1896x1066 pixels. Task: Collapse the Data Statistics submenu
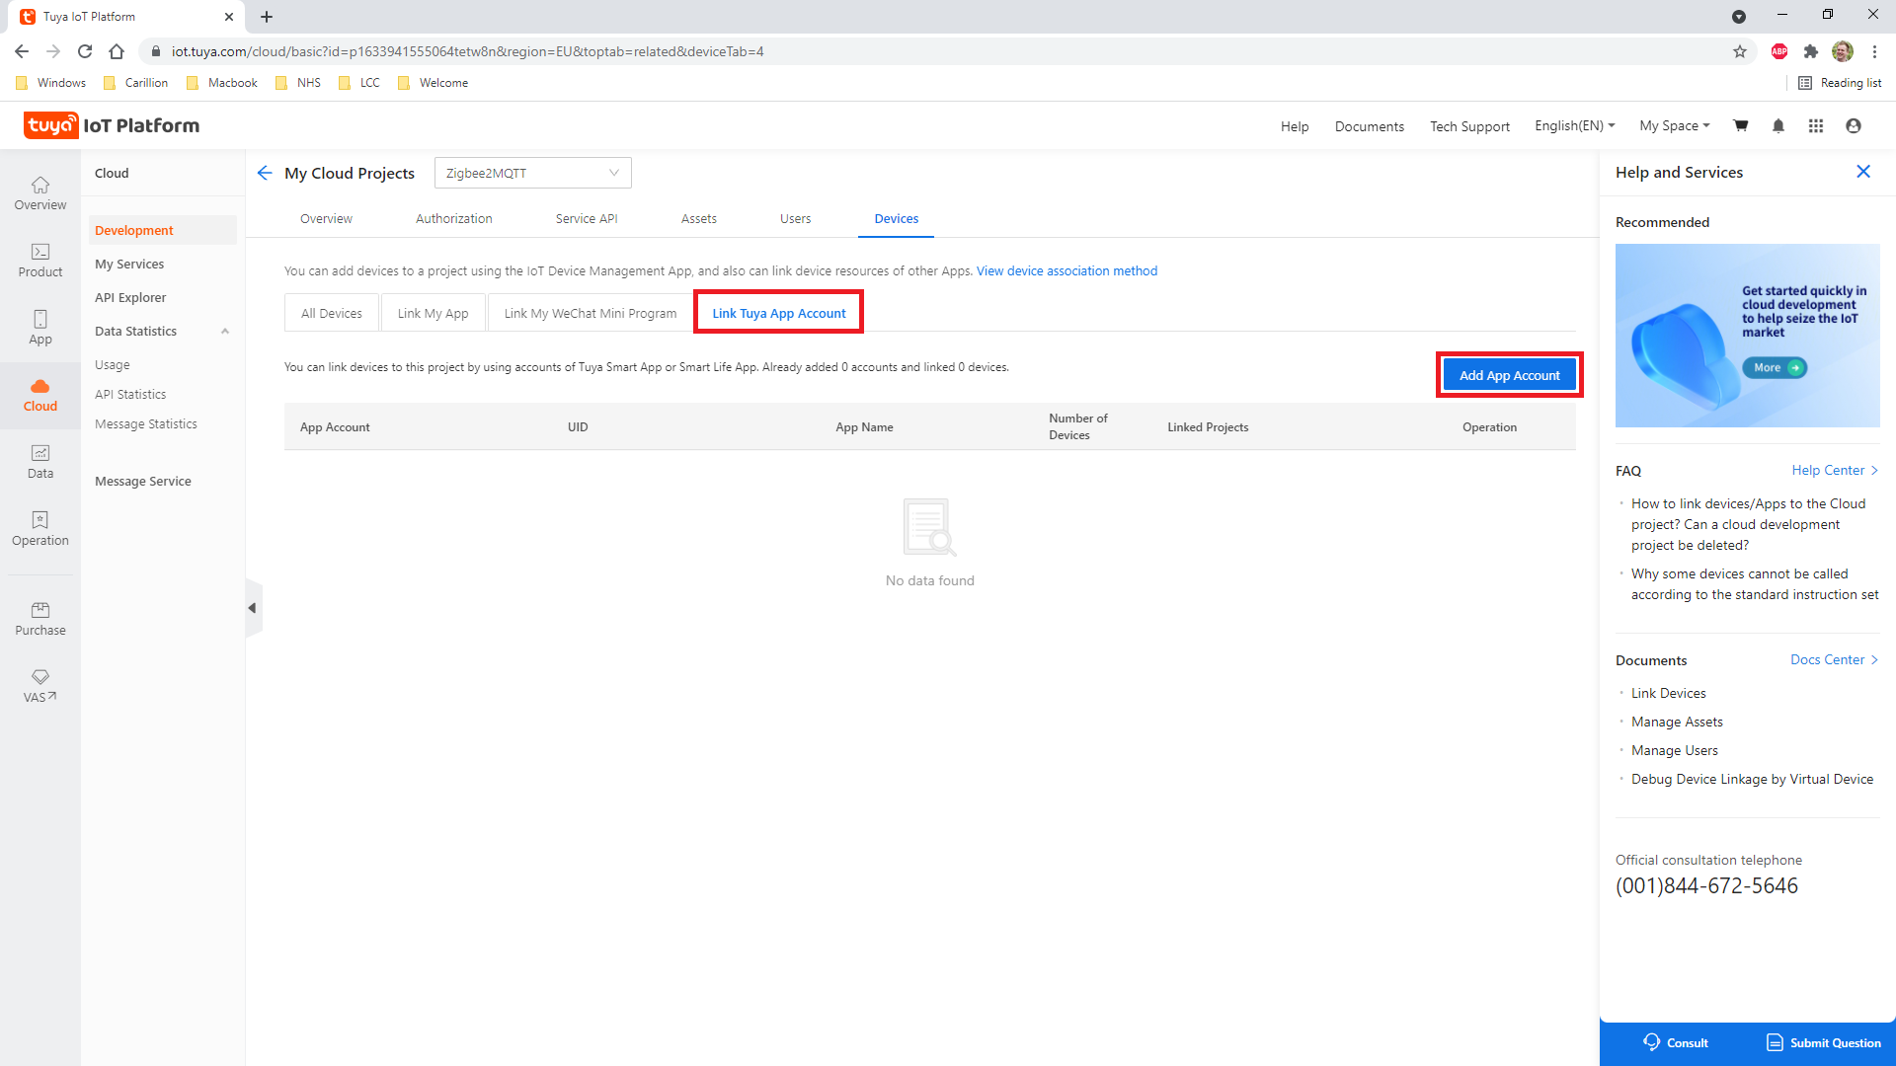(x=225, y=332)
